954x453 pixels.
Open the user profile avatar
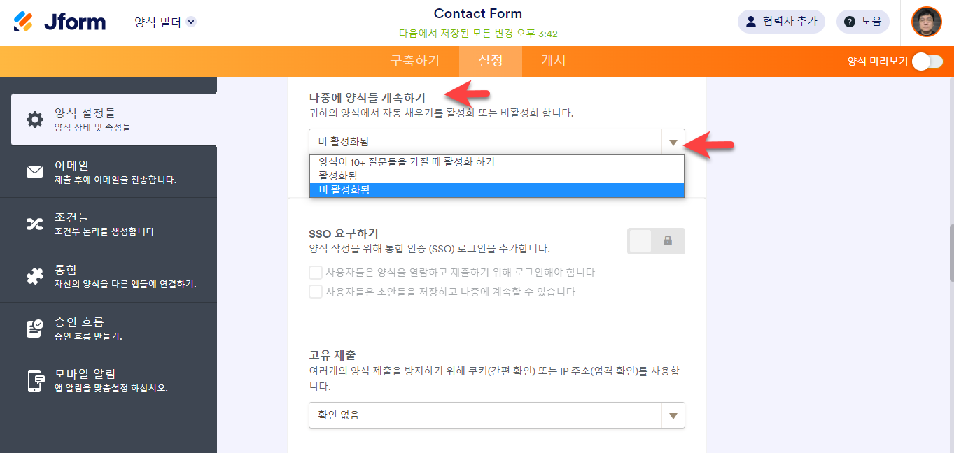point(926,22)
